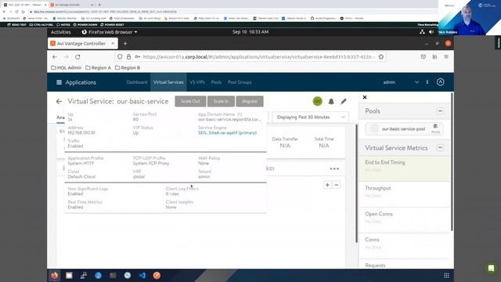Open the show applications grid icon
The width and height of the screenshot is (501, 282).
pos(446,275)
